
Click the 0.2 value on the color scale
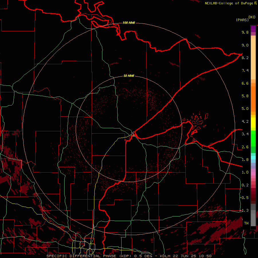(x=245, y=185)
